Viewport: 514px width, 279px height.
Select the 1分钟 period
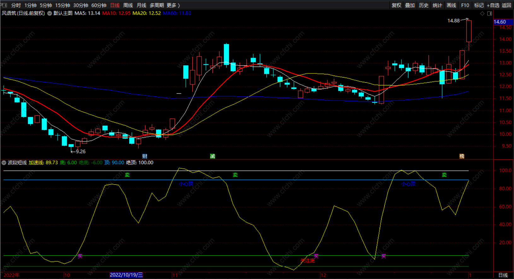pos(31,5)
